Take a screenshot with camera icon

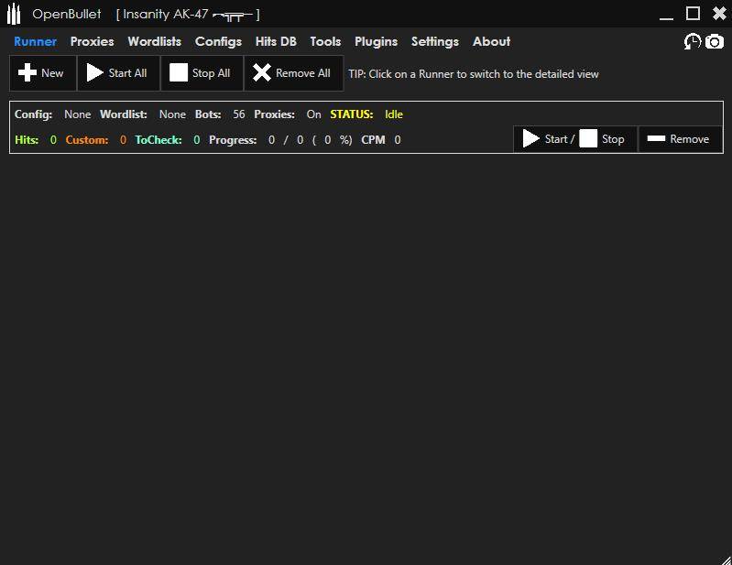coord(715,41)
